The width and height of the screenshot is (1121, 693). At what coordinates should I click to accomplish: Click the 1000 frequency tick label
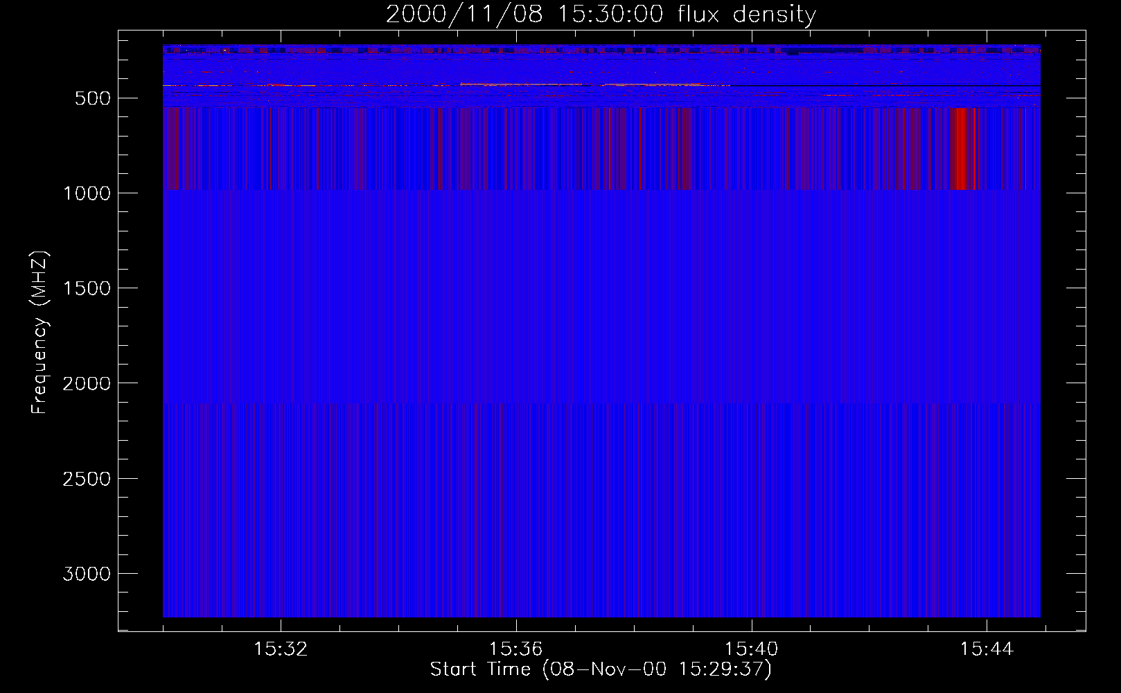pyautogui.click(x=87, y=193)
